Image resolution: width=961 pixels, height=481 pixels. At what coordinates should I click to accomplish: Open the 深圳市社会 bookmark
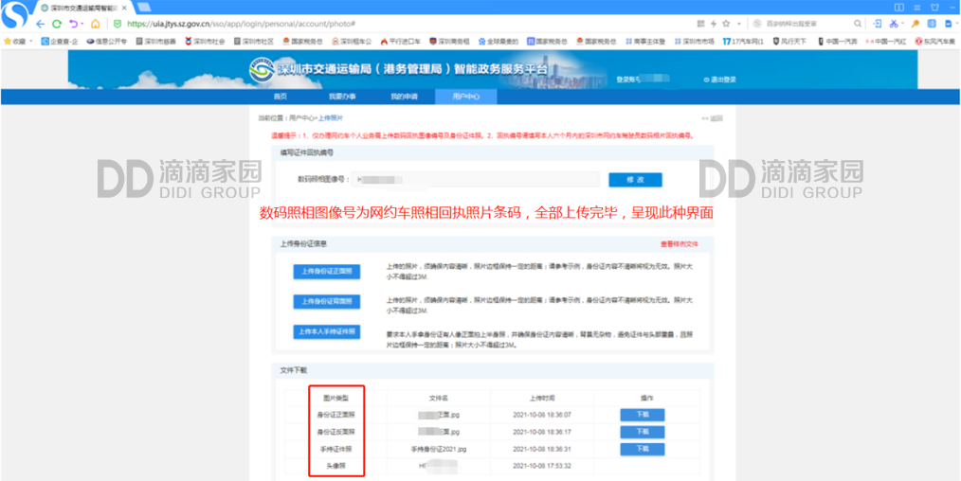pyautogui.click(x=205, y=42)
